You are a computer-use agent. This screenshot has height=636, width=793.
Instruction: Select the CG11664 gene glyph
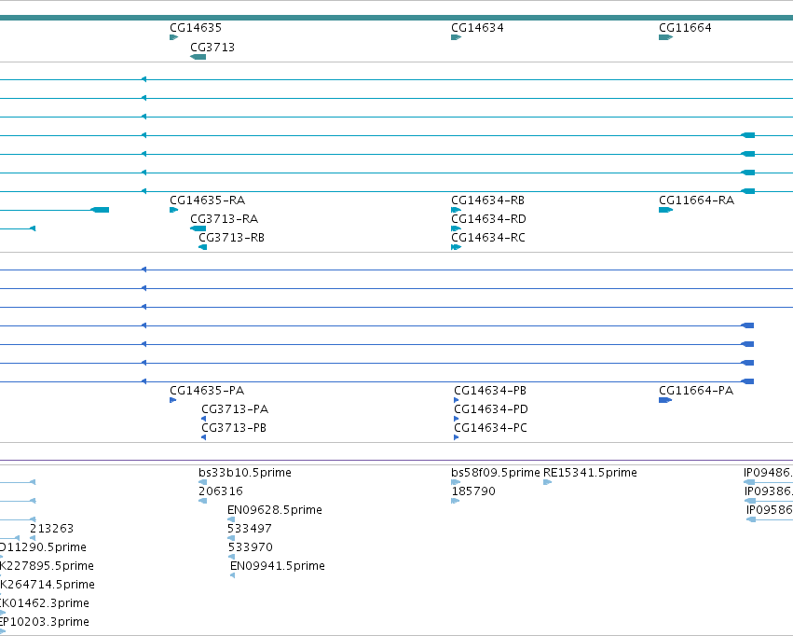pyautogui.click(x=665, y=37)
